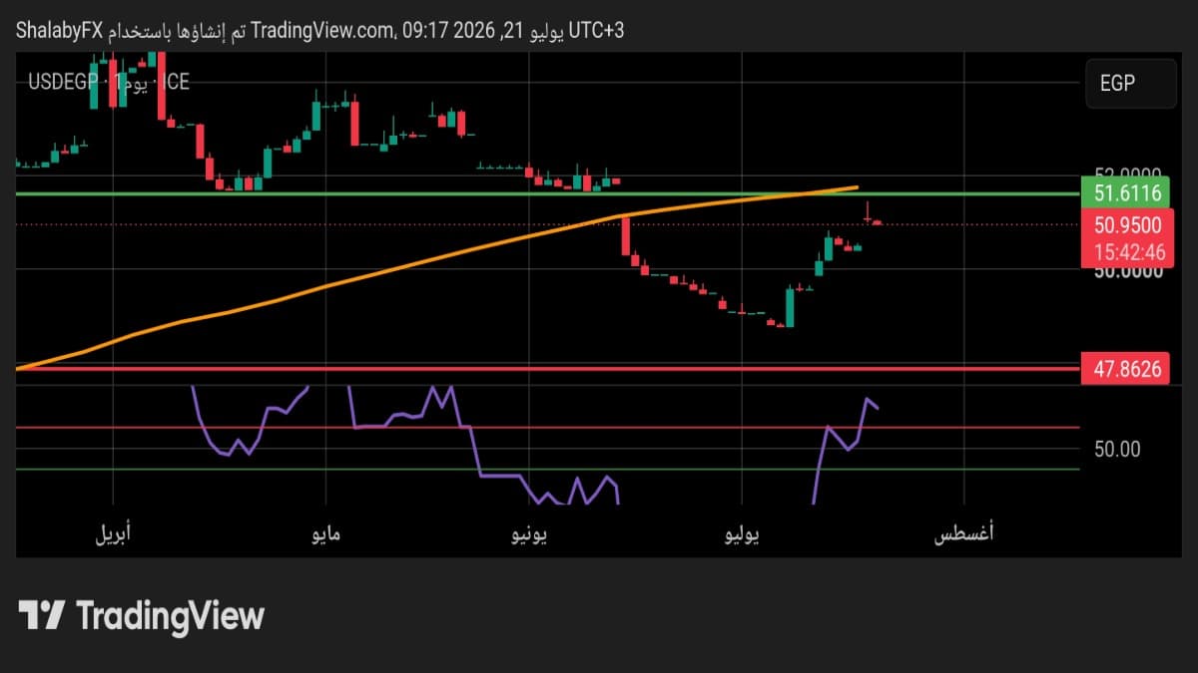Click the TradingView logo at bottom
Screen dimensions: 1198x673
point(142,615)
